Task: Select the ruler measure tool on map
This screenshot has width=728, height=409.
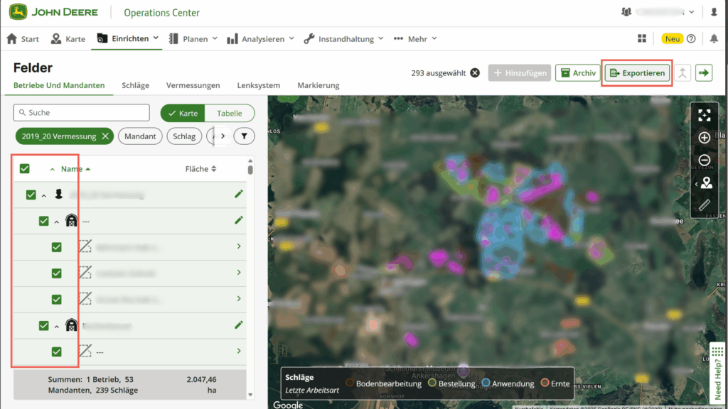Action: [x=704, y=205]
